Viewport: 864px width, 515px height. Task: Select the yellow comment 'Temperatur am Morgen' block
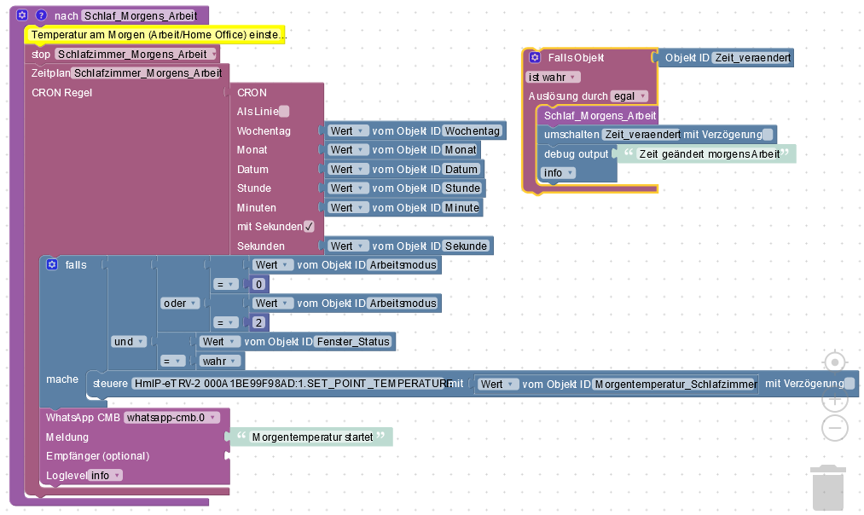[x=155, y=34]
